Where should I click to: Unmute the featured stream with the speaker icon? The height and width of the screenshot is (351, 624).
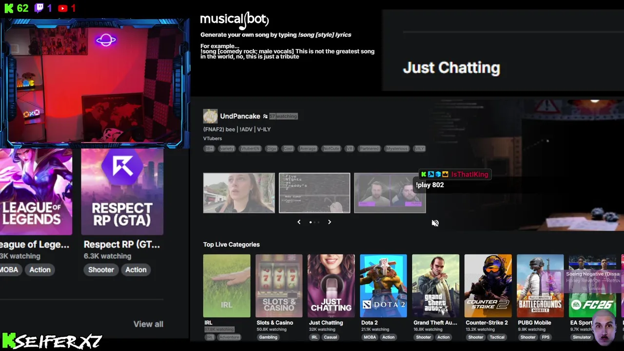click(435, 223)
